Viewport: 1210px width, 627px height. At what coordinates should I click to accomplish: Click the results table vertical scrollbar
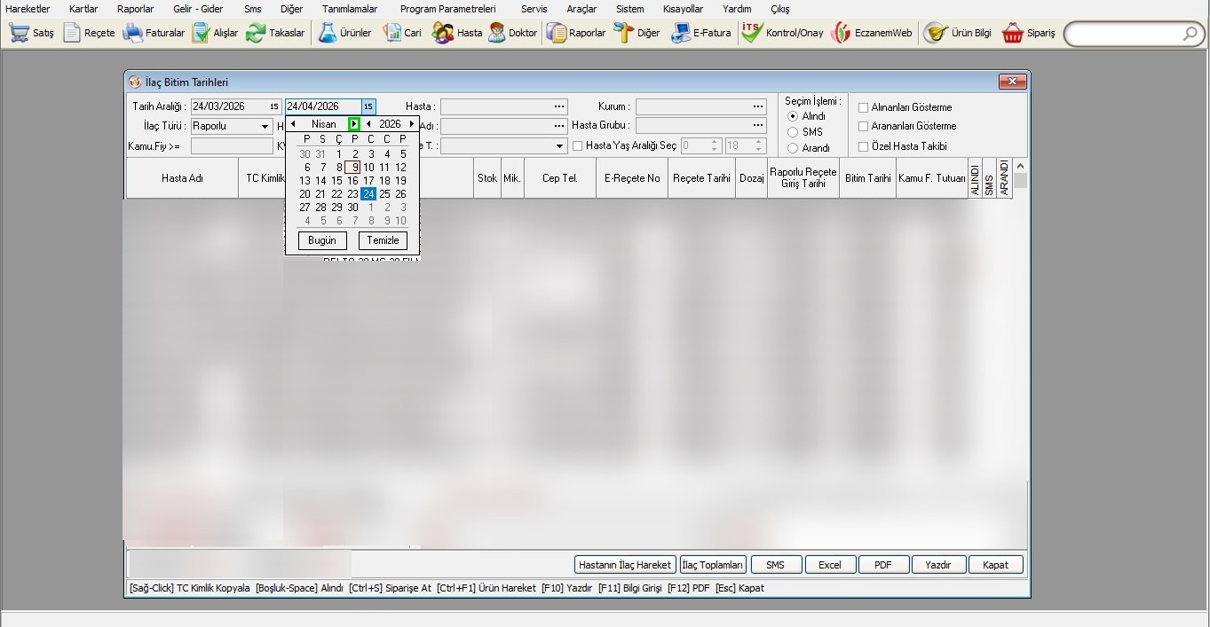1020,355
